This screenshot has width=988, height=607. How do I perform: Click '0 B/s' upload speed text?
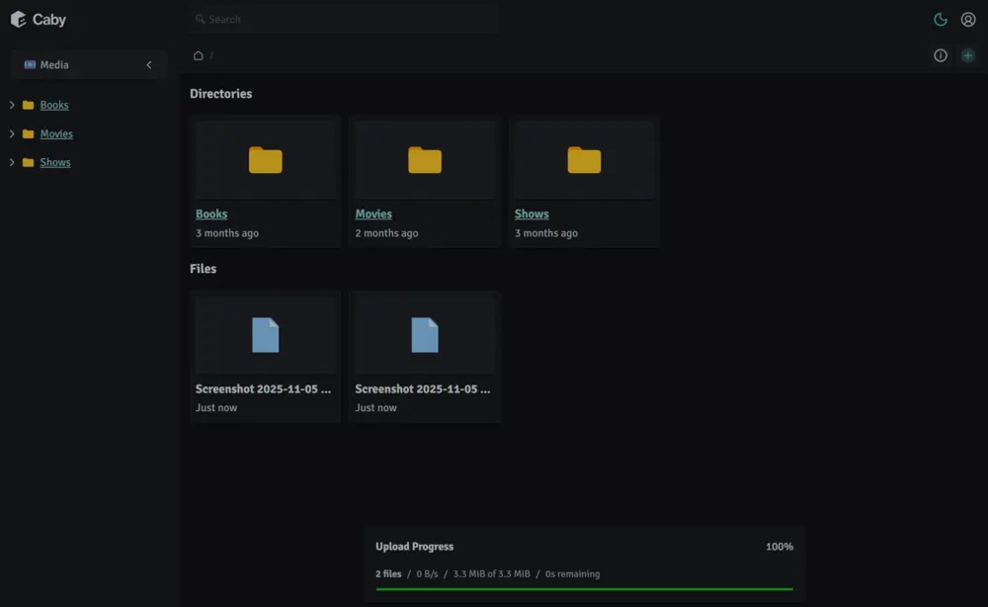[x=427, y=573]
